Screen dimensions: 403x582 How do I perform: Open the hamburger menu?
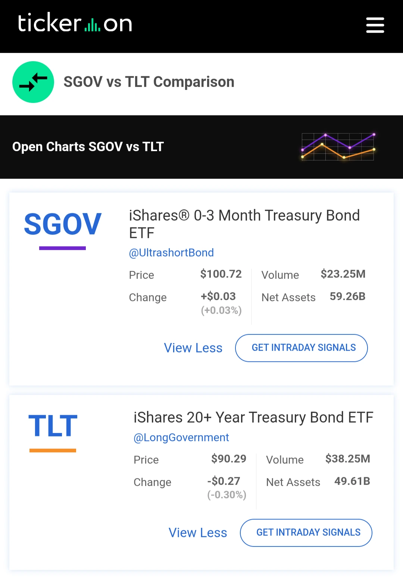click(375, 25)
